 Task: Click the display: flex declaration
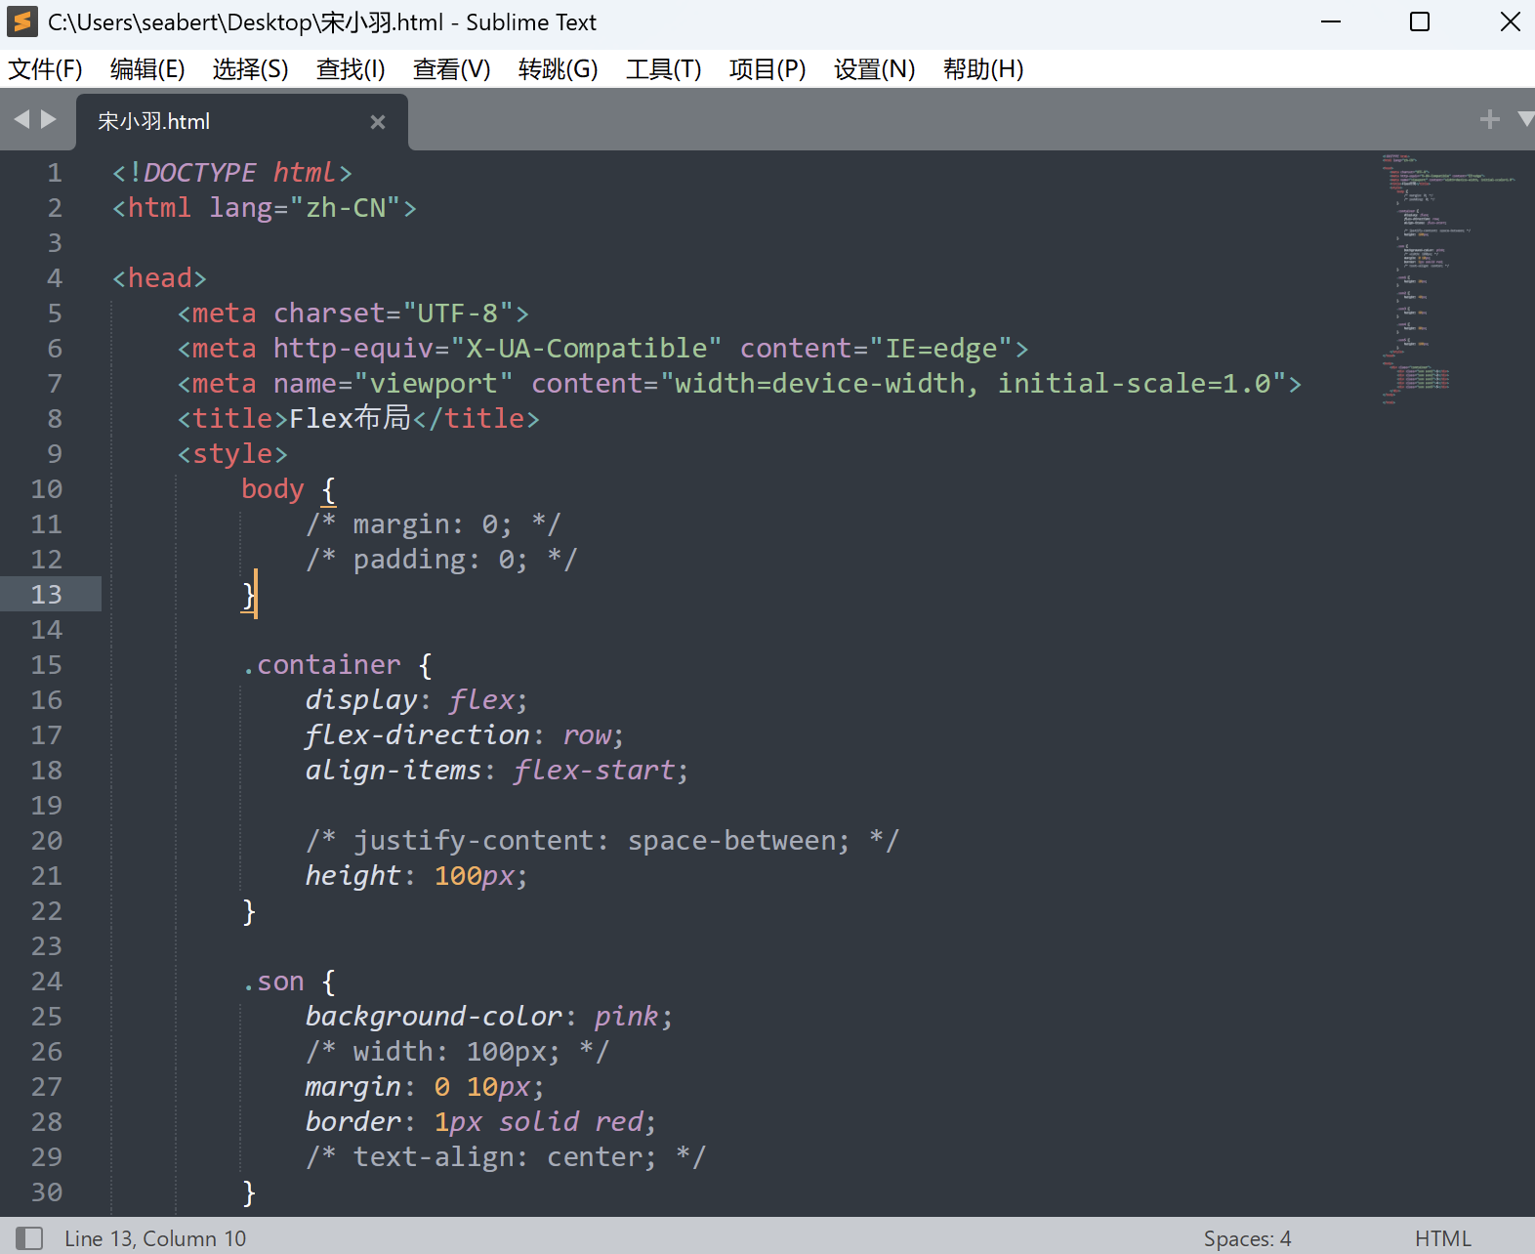pos(417,700)
